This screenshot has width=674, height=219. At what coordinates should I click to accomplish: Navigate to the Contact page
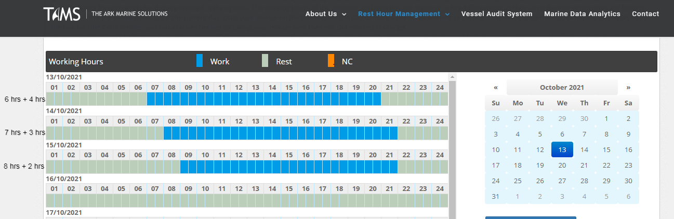tap(645, 14)
